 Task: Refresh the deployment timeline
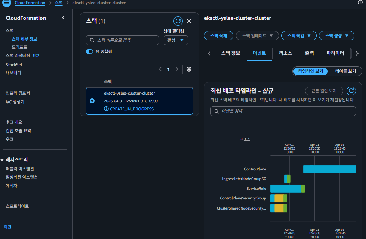click(x=351, y=91)
